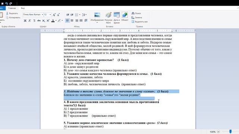Increase font size with grow font icon

point(54,15)
